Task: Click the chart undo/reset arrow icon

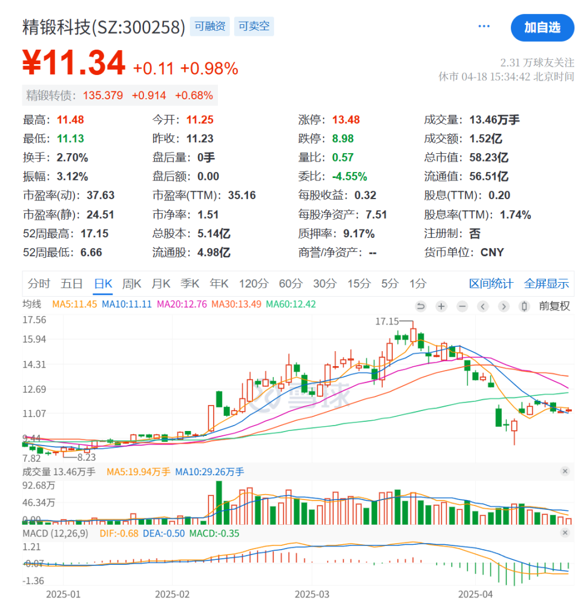Action: tap(420, 306)
